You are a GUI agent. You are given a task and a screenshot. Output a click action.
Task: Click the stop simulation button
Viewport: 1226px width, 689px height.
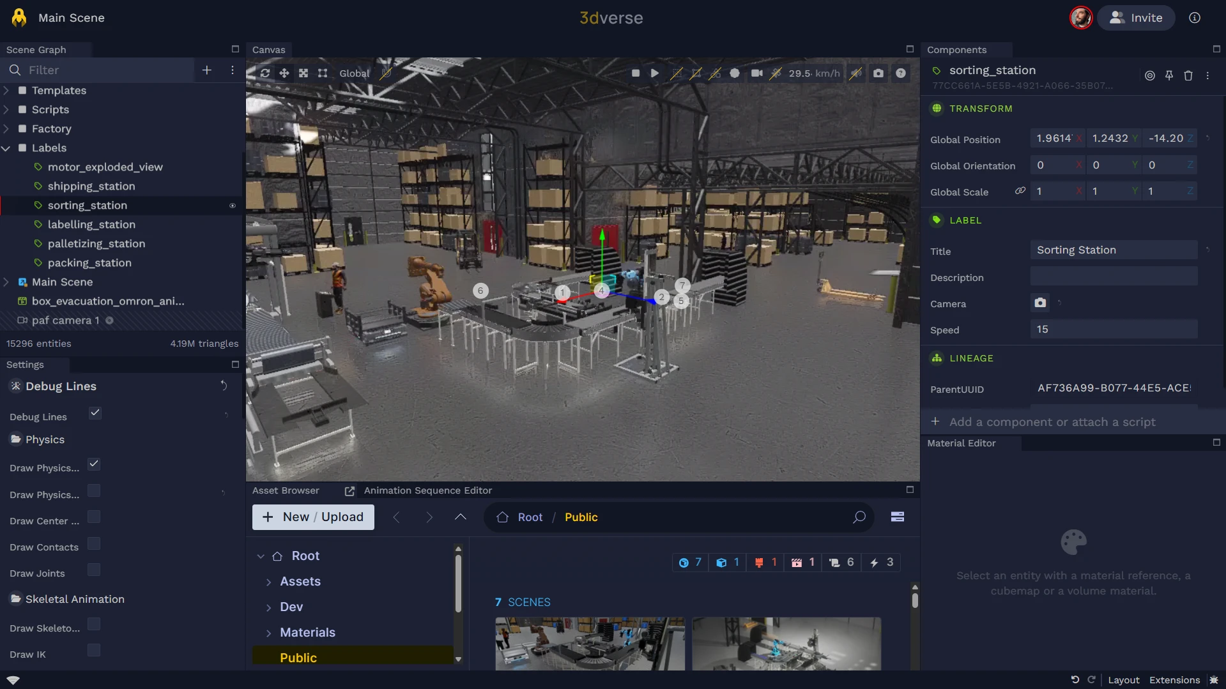click(635, 73)
